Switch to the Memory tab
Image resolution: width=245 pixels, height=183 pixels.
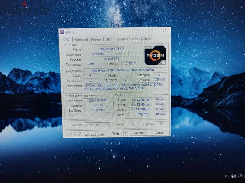point(96,40)
